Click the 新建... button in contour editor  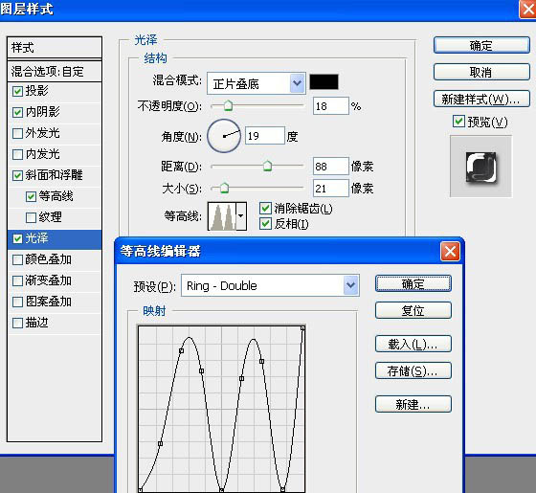(413, 404)
